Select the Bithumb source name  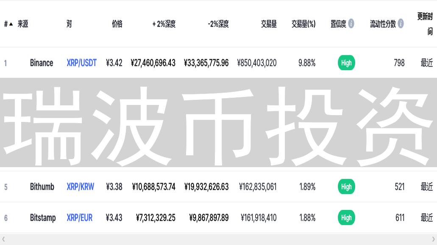tap(42, 187)
